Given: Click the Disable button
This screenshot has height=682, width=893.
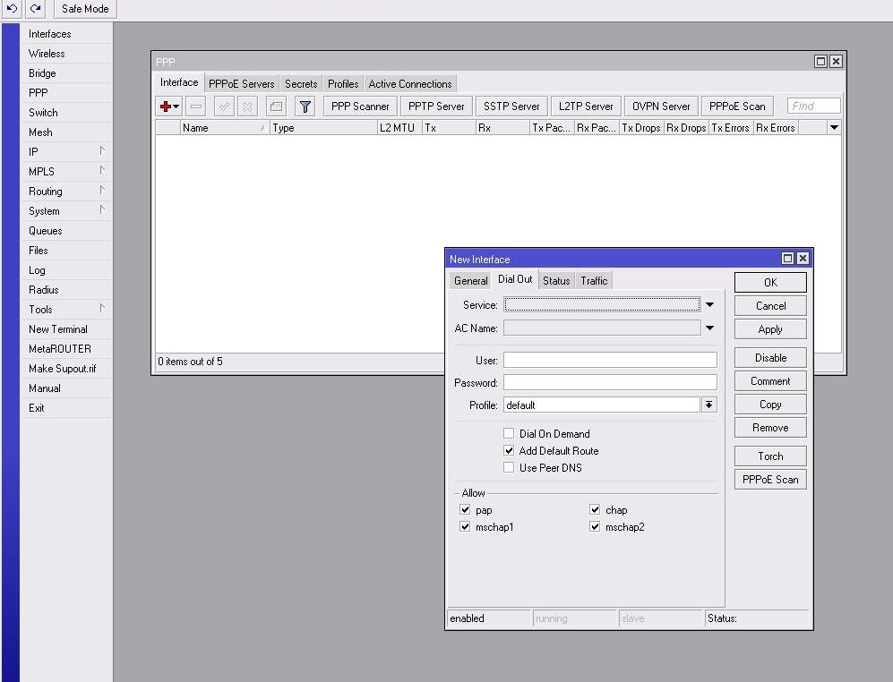Looking at the screenshot, I should pos(770,357).
